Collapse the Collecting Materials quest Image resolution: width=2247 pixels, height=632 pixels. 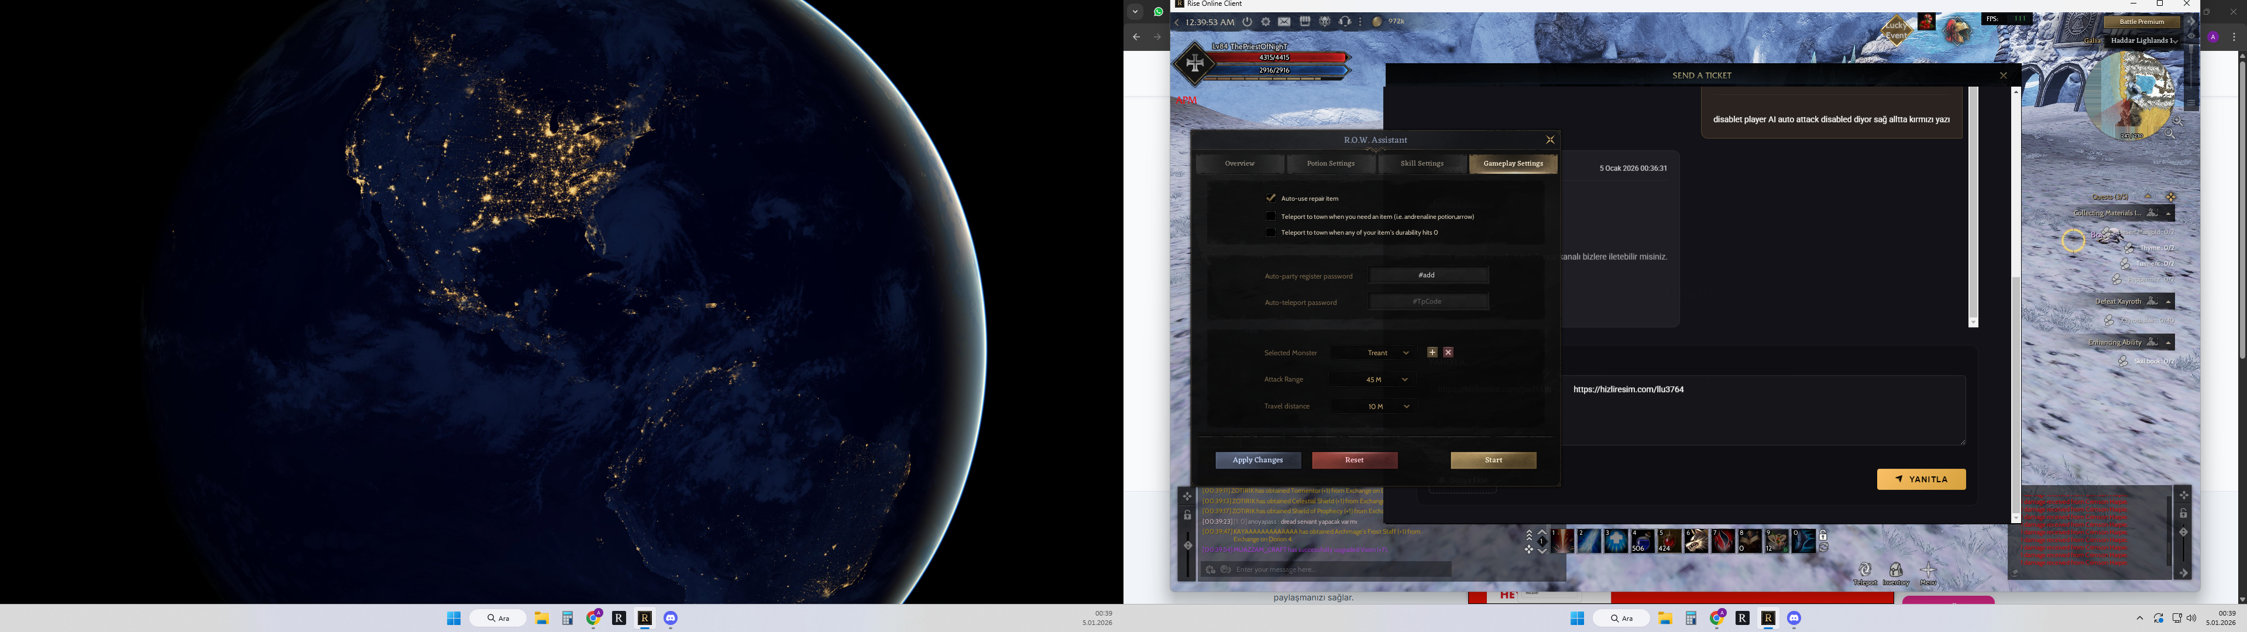point(2169,214)
